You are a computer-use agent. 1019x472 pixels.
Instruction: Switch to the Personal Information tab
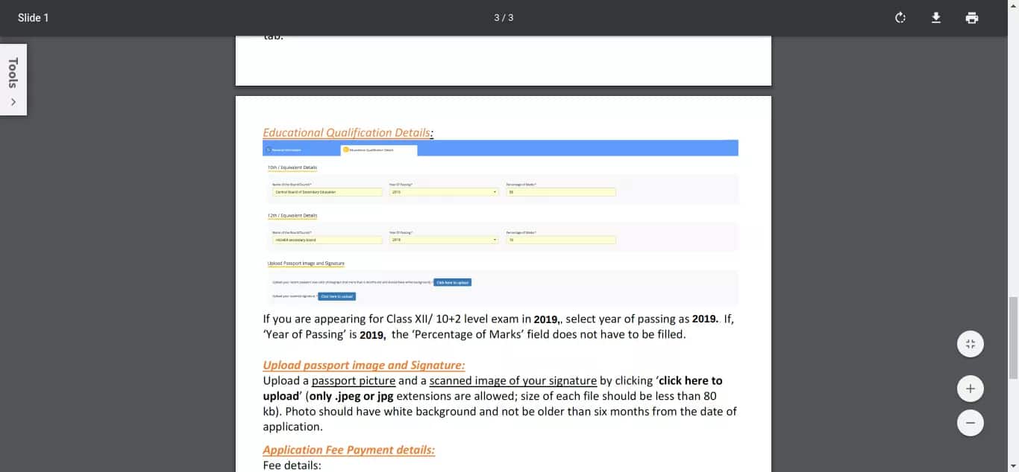click(x=291, y=148)
